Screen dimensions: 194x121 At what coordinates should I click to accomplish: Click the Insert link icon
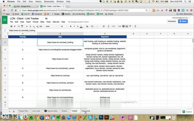(120, 26)
